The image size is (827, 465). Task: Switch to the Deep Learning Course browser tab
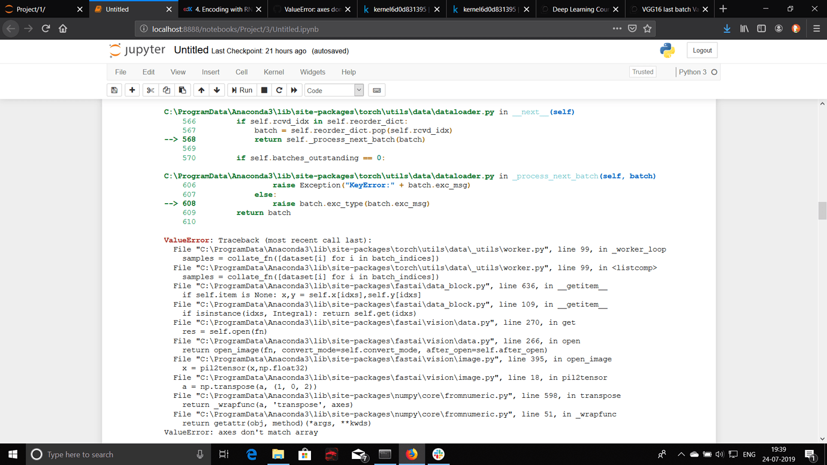coord(579,9)
